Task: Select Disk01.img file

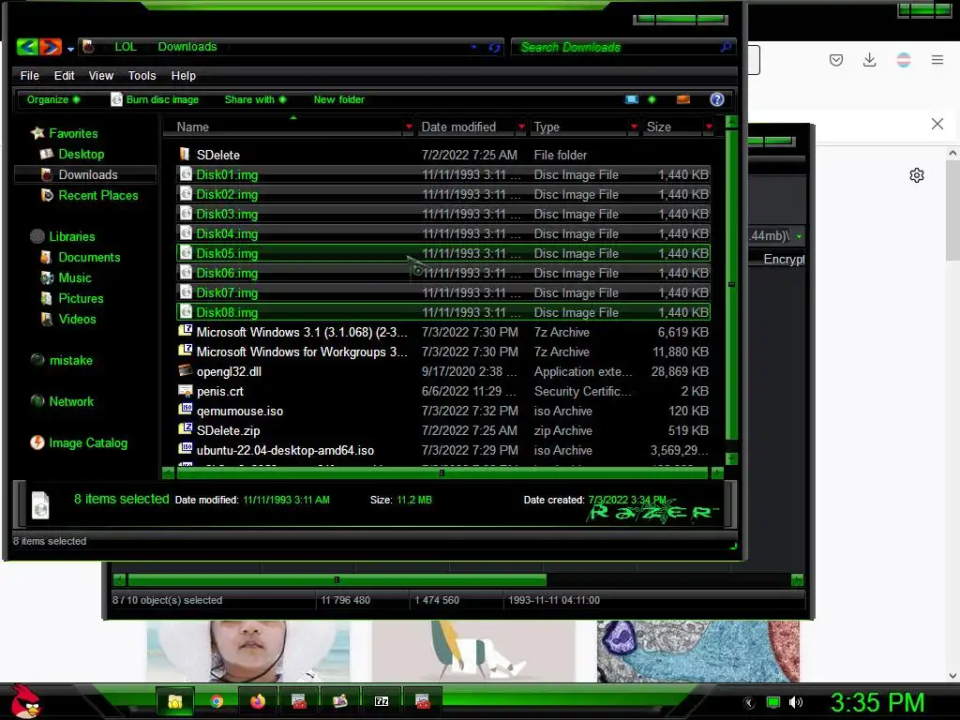Action: [443, 174]
